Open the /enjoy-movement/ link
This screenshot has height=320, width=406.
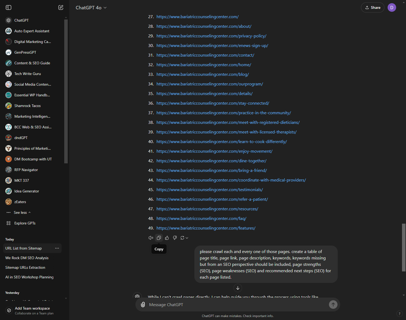214,151
